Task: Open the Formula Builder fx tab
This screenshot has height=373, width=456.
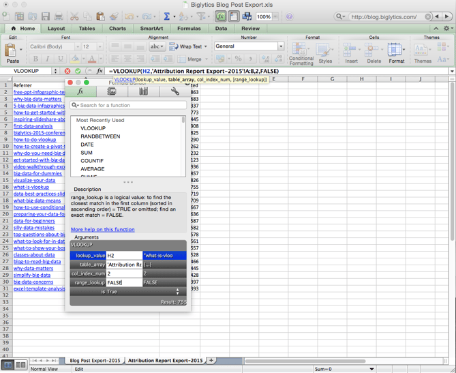Action: tap(80, 91)
